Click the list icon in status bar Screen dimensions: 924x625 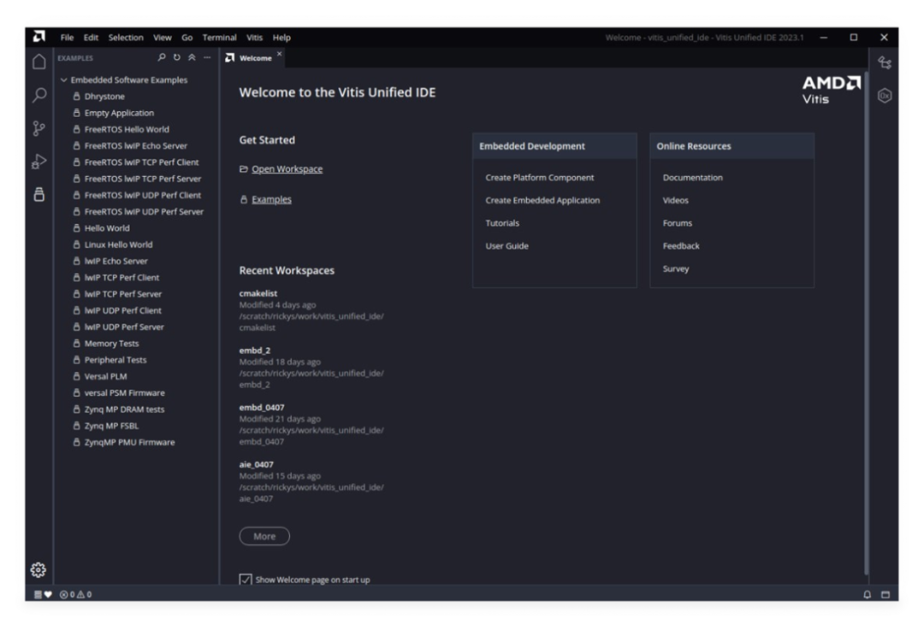[38, 594]
